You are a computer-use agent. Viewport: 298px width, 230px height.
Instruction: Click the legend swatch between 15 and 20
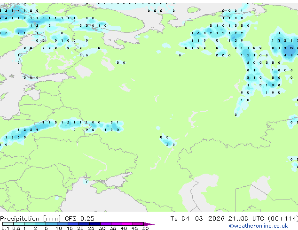click(x=73, y=224)
